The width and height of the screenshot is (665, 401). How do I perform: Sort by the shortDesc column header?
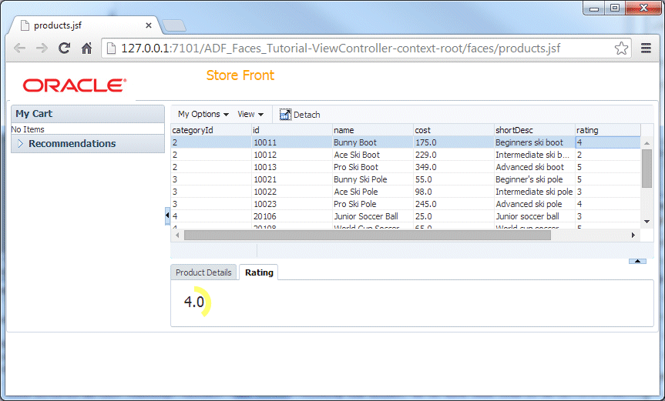[x=534, y=130]
